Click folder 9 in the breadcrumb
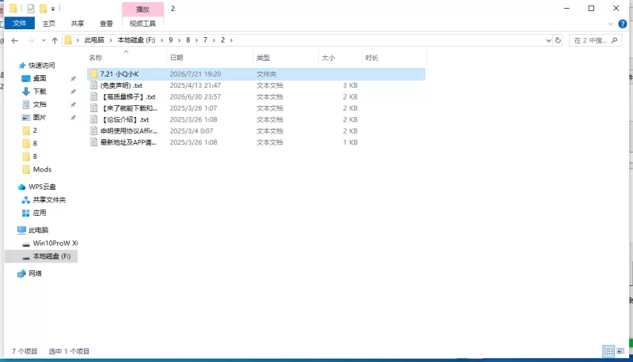633x362 pixels. (x=171, y=40)
